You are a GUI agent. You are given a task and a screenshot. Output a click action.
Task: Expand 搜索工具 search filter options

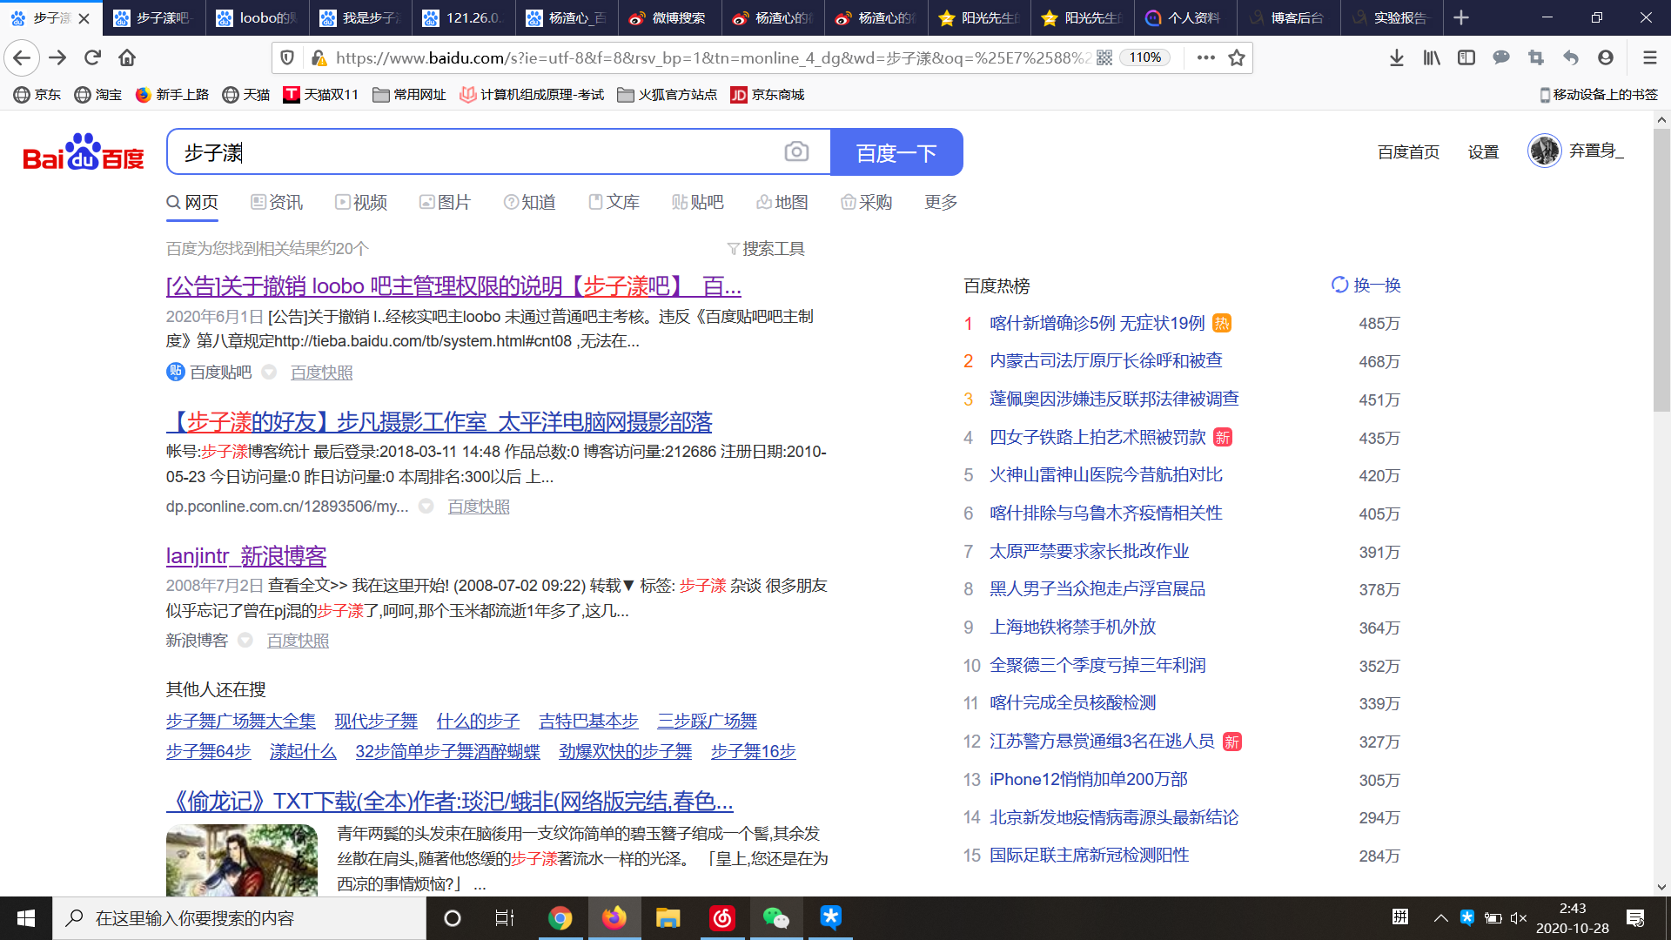point(766,249)
